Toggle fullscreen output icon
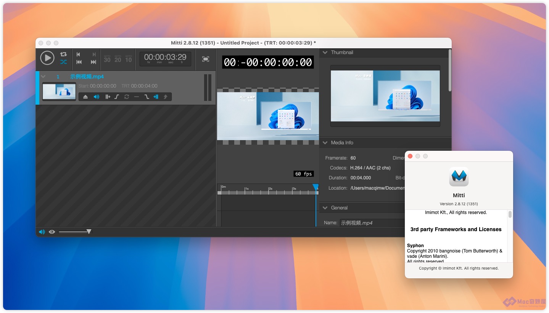 click(x=206, y=59)
